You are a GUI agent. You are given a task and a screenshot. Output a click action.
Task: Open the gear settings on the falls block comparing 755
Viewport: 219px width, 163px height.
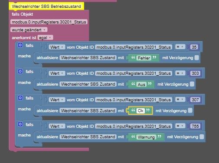tap(20, 124)
